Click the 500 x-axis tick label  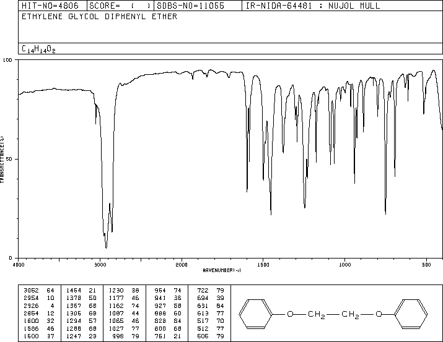(427, 265)
